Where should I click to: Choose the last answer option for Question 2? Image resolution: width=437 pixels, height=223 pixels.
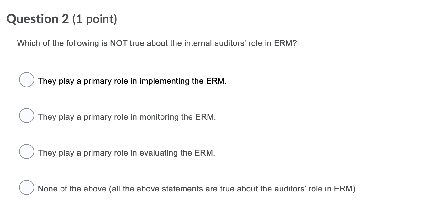[x=26, y=187]
